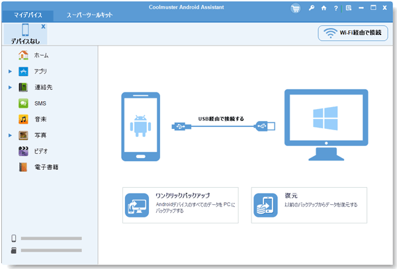The image size is (397, 269).
Task: Select ビデオ in the sidebar
Action: pyautogui.click(x=41, y=151)
